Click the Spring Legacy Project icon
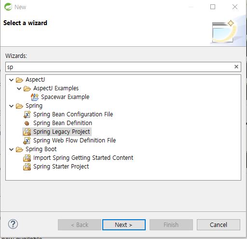The height and width of the screenshot is (239, 247). (27, 132)
